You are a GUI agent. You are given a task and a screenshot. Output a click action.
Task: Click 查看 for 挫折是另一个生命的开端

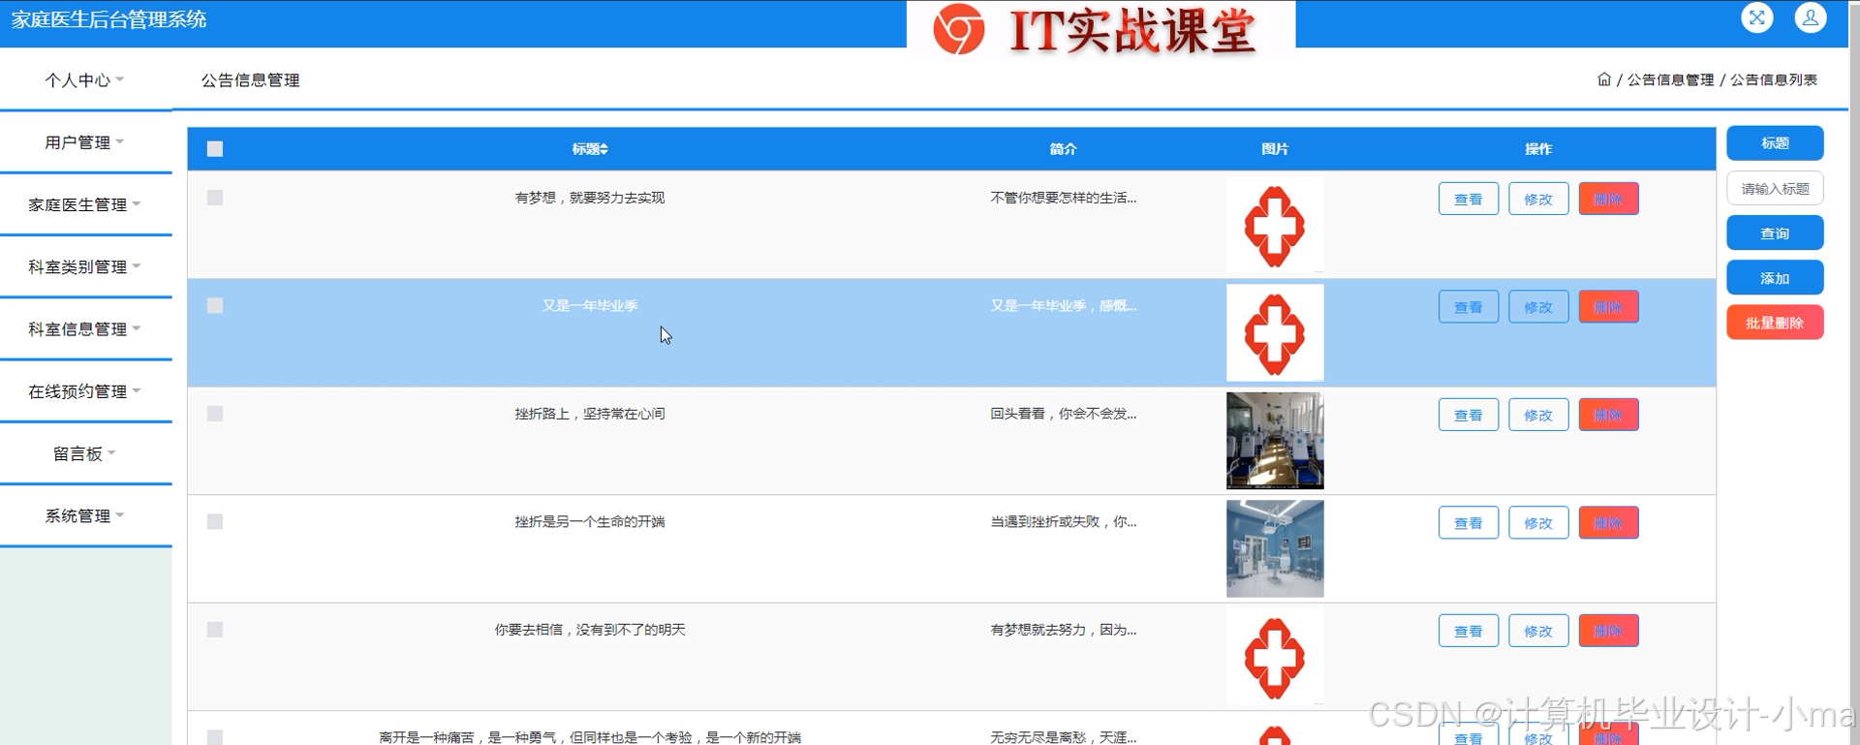[x=1469, y=523]
